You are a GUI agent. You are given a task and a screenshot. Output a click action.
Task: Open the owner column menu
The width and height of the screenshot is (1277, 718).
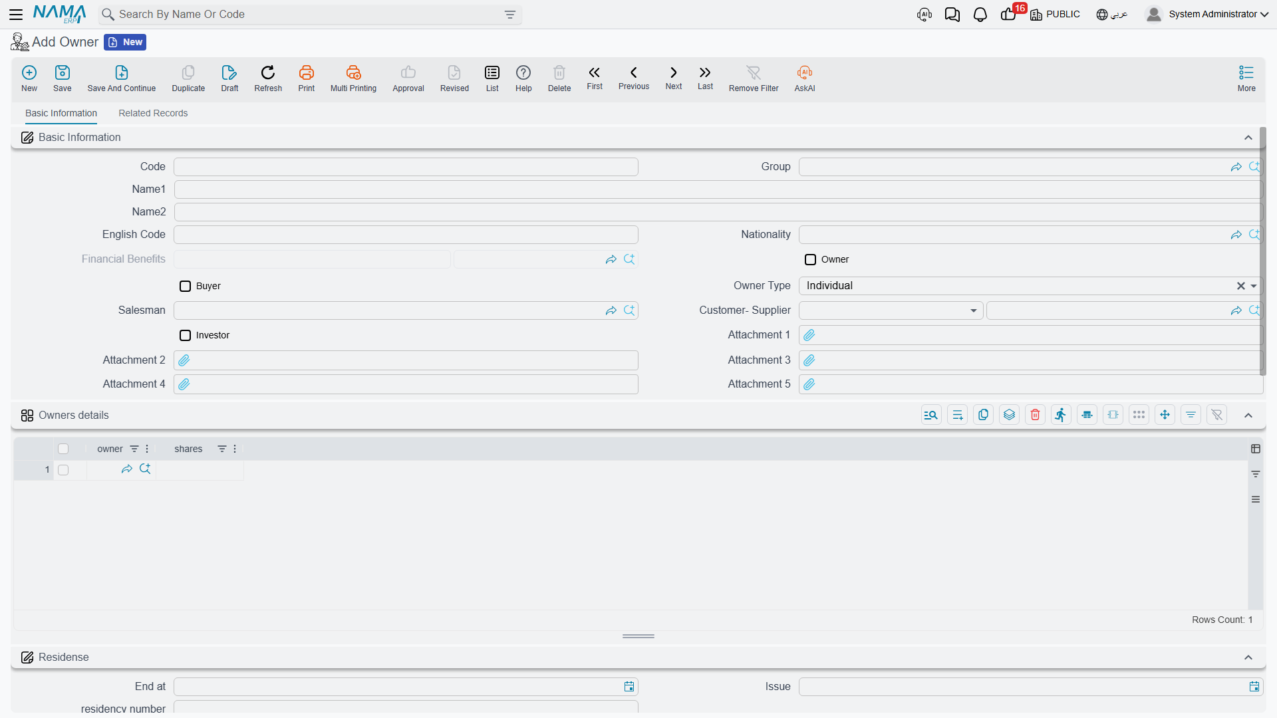click(147, 449)
